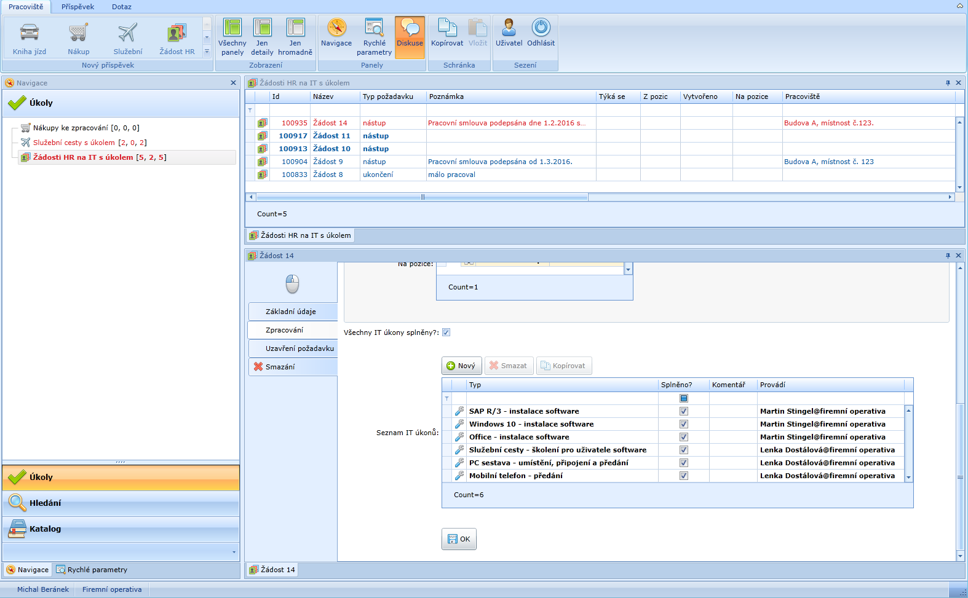Toggle Splněno checkbox for Mobilní telefon row
The width and height of the screenshot is (968, 598).
pyautogui.click(x=683, y=476)
